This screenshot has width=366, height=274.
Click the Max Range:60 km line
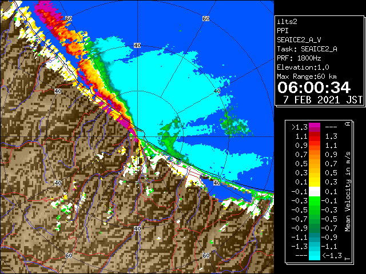tap(307, 76)
